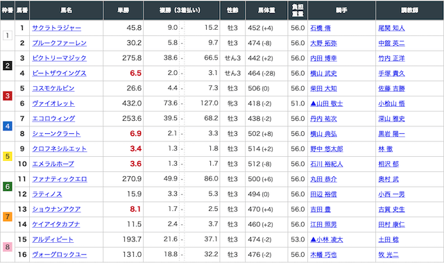Click the 単勝 column header
Viewport: 444px width, 263px height.
click(x=123, y=10)
